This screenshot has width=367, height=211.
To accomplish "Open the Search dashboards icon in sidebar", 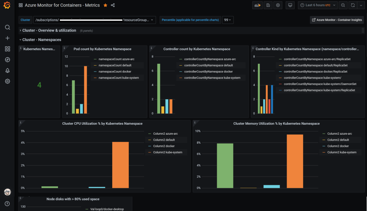I will click(x=7, y=27).
